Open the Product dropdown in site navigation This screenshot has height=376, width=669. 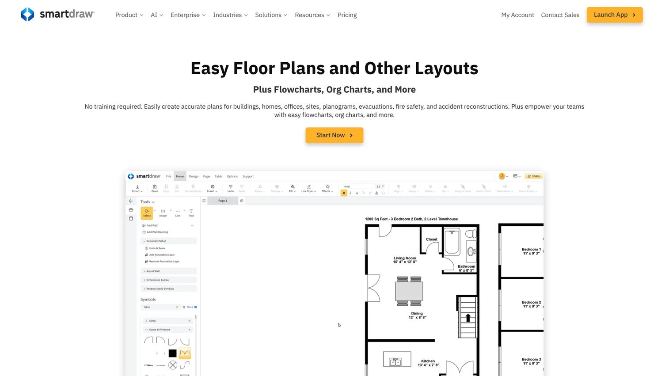tap(129, 15)
